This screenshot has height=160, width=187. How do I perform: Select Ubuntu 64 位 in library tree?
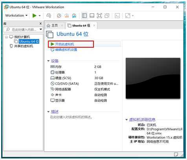coord(29,41)
